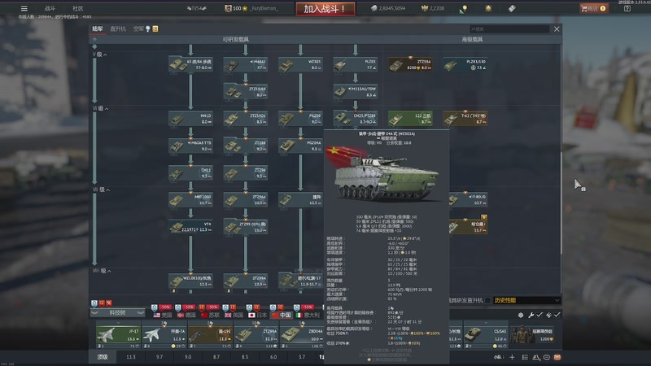651x366 pixels.
Task: Select the WZ1001 tank card in rank VIII
Action: tap(190, 281)
